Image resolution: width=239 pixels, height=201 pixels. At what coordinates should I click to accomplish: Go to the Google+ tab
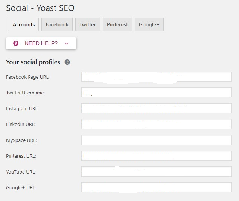pos(149,24)
